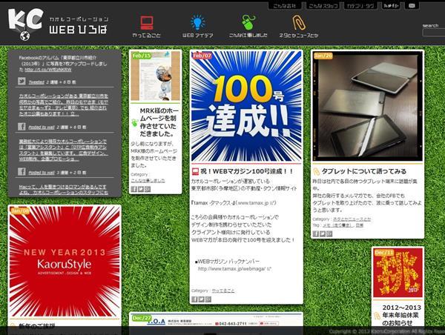The height and width of the screenshot is (335, 445).
Task: Open the t.co short link in sidebar tweet
Action: coord(47,70)
